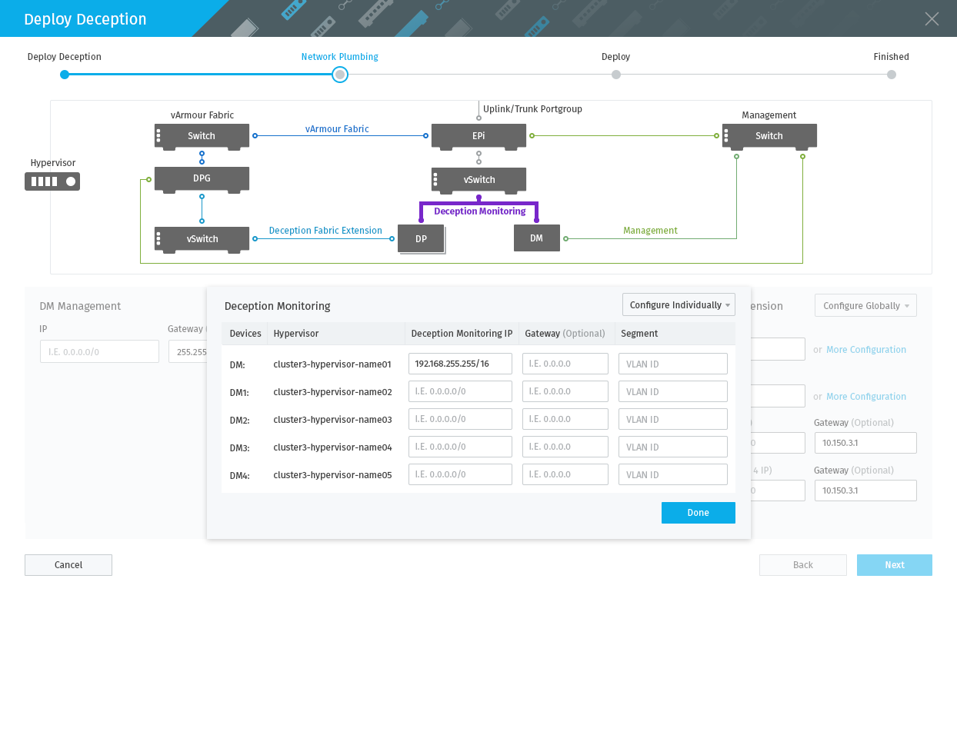957x755 pixels.
Task: Click the DM3 row Gateway field
Action: (x=565, y=447)
